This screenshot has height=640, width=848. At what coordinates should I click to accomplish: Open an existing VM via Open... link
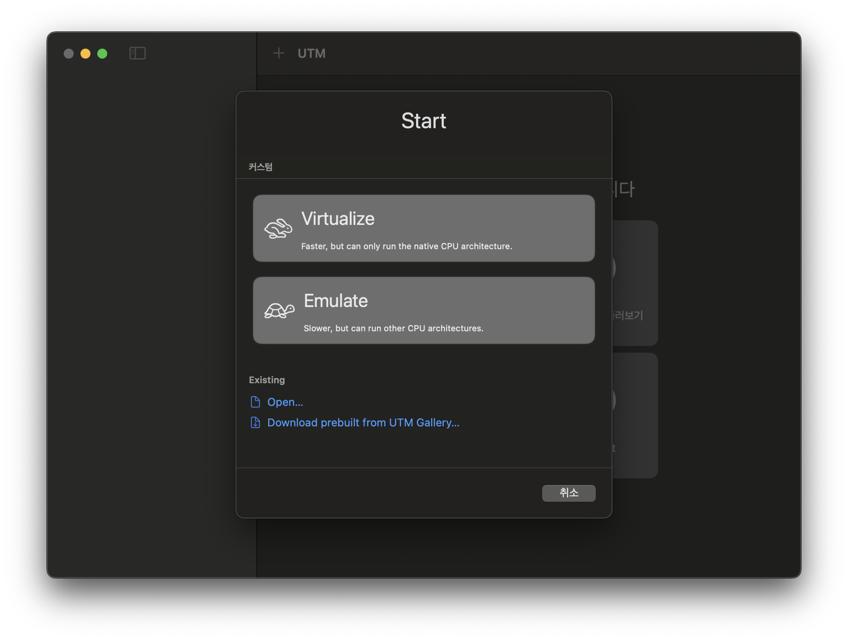[x=285, y=402]
